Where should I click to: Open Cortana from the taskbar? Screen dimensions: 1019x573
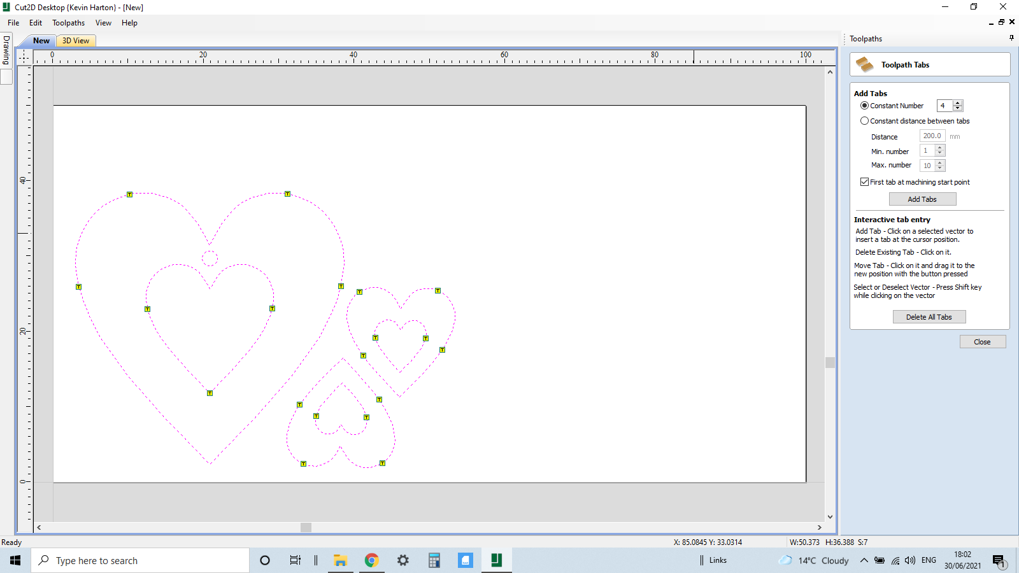click(265, 560)
